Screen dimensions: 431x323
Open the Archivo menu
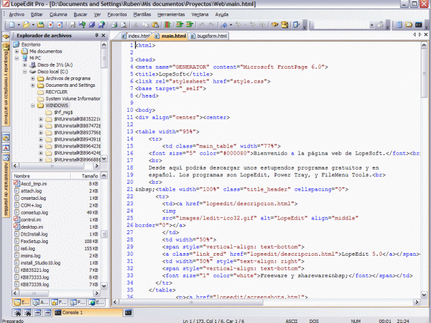tap(17, 15)
